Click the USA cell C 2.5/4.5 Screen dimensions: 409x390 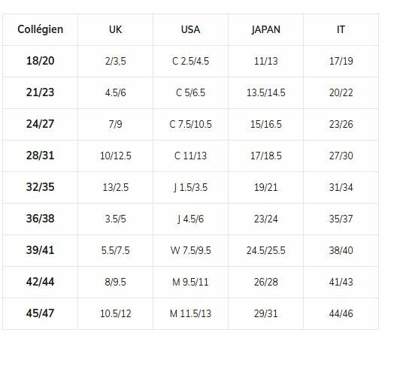190,62
